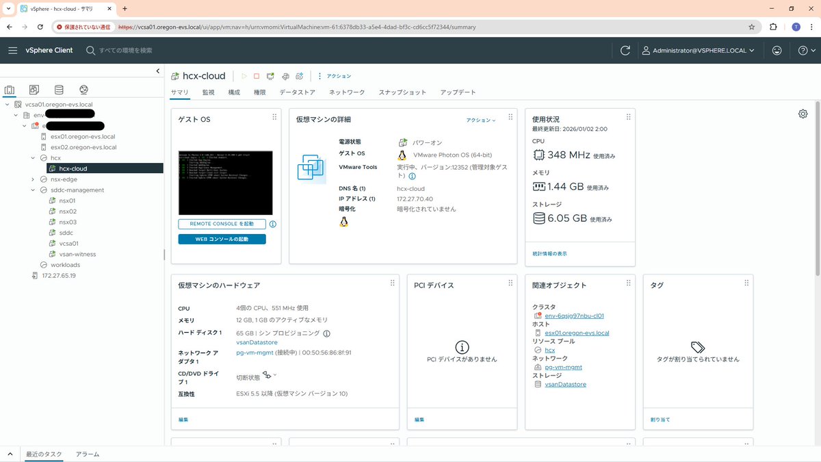Click the launch console toolbar icon
Screen dimensions: 821x462
tap(271, 76)
